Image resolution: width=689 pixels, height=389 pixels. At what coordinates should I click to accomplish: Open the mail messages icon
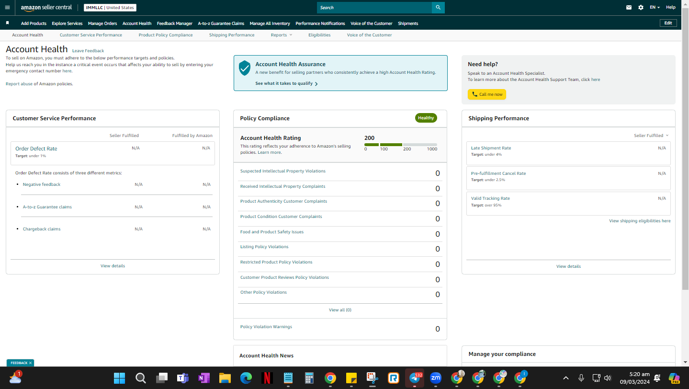click(629, 8)
